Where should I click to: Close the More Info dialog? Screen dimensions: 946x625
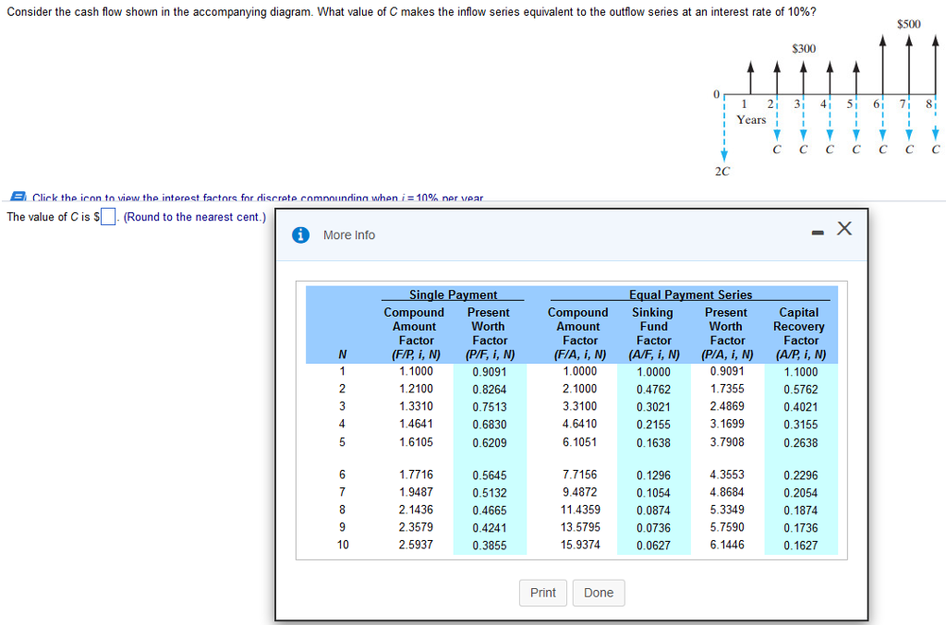[844, 228]
